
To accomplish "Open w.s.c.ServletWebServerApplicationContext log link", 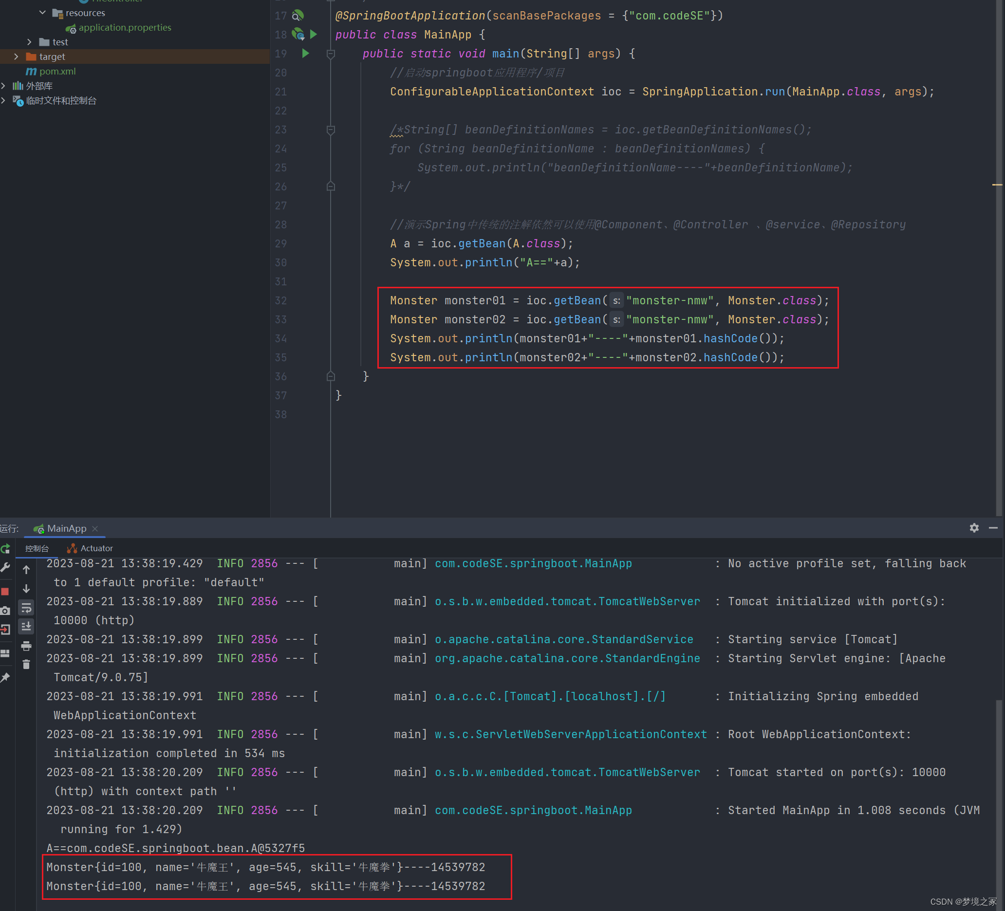I will (x=571, y=734).
